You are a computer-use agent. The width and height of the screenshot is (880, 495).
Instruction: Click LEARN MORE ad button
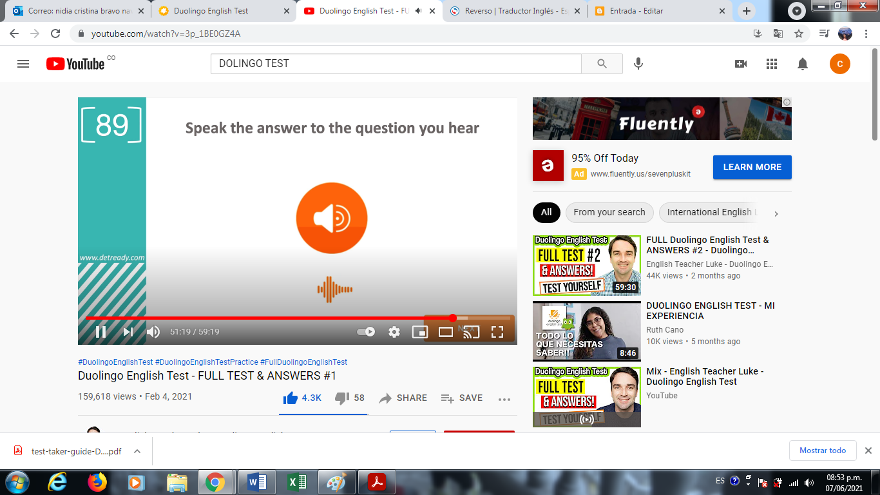[x=752, y=167]
